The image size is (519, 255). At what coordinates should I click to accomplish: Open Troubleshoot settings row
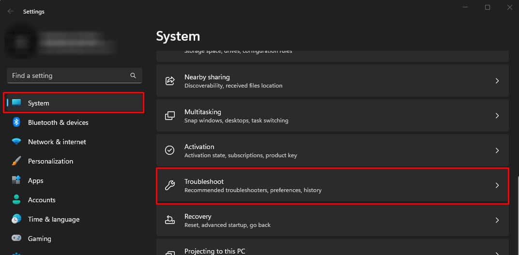(332, 185)
